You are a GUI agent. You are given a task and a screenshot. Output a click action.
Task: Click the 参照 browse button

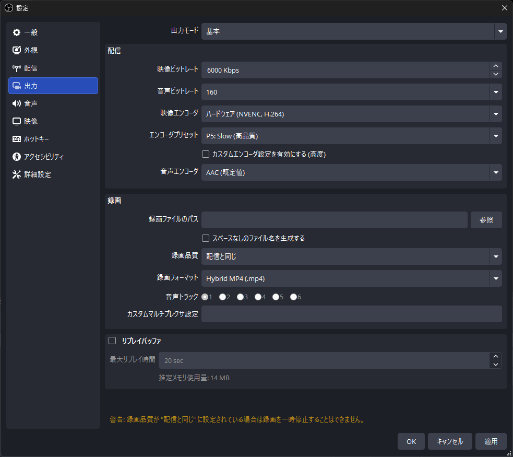[x=486, y=220]
